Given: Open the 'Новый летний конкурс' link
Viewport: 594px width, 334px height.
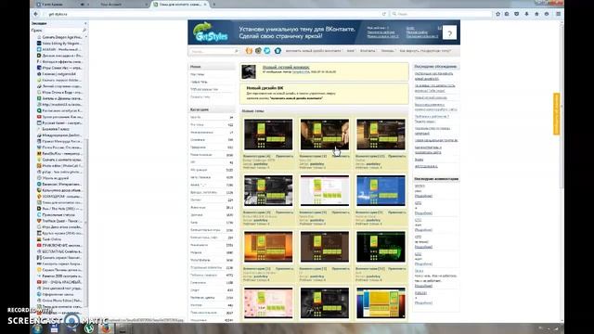Looking at the screenshot, I should [x=286, y=68].
